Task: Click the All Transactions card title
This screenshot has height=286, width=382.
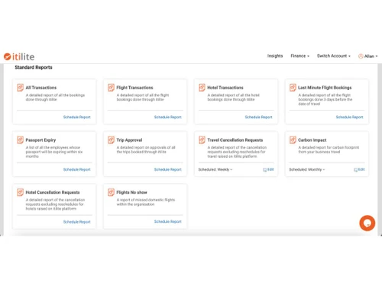Action: tap(41, 88)
